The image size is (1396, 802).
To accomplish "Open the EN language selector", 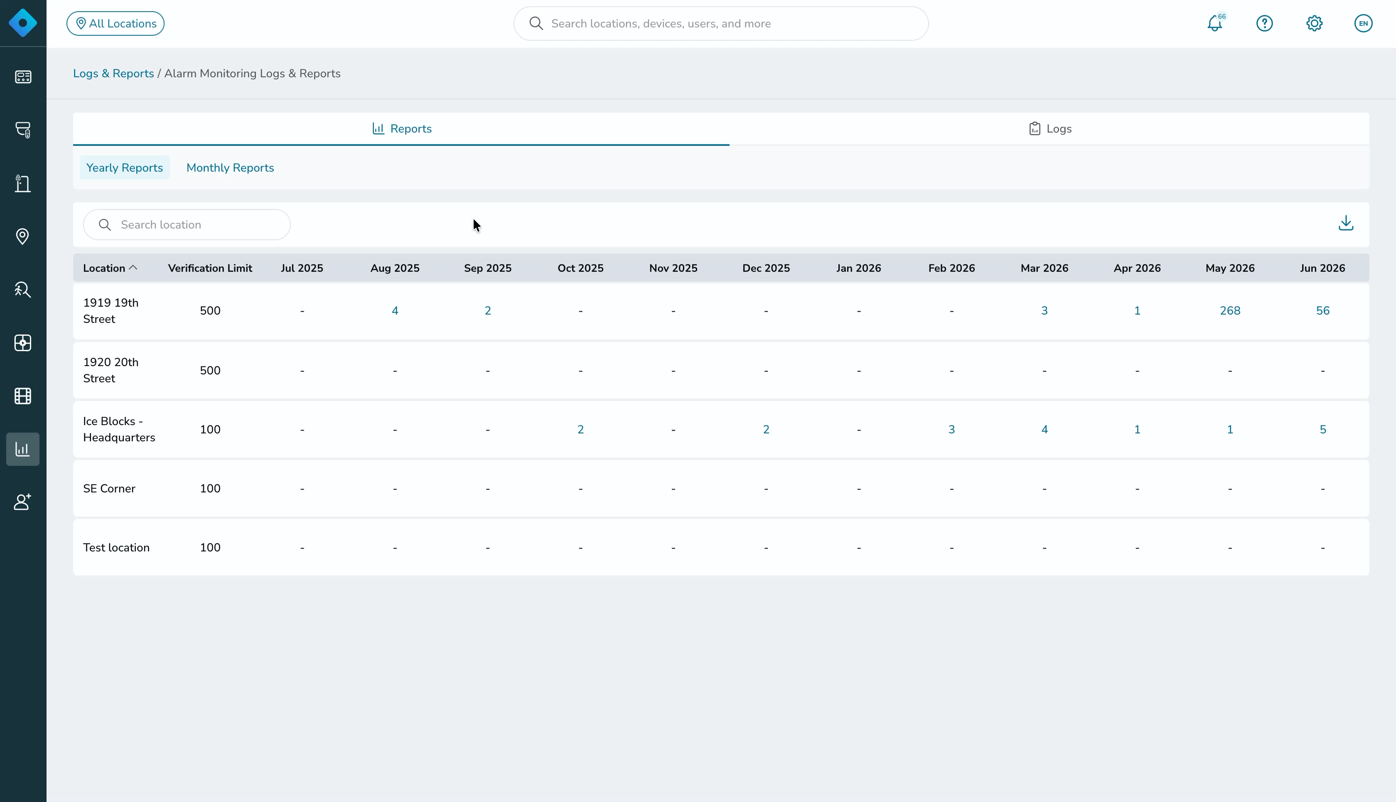I will 1363,23.
